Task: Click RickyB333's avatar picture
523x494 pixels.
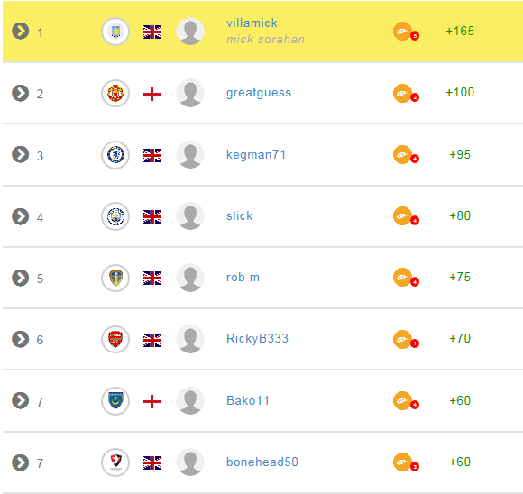Action: coord(190,340)
